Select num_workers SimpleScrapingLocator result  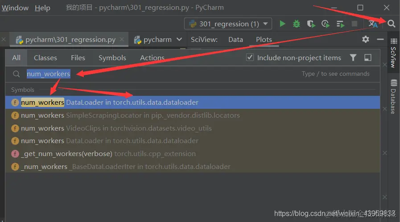coord(193,115)
